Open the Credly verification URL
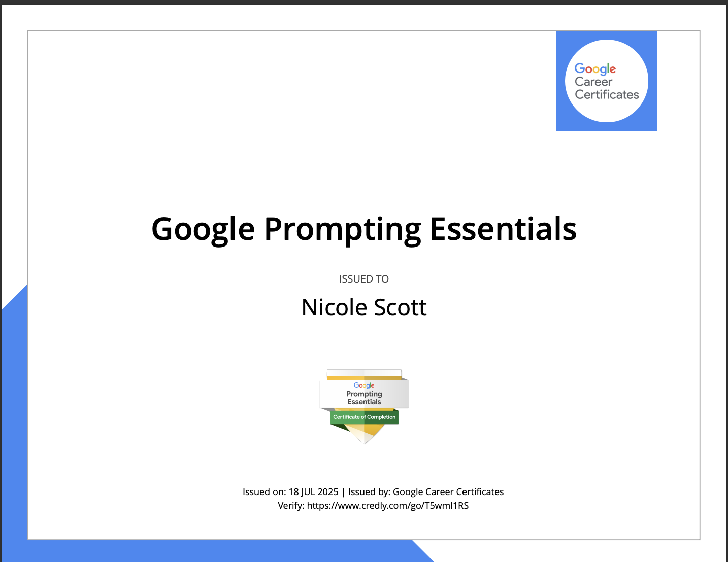This screenshot has width=728, height=562. (388, 505)
